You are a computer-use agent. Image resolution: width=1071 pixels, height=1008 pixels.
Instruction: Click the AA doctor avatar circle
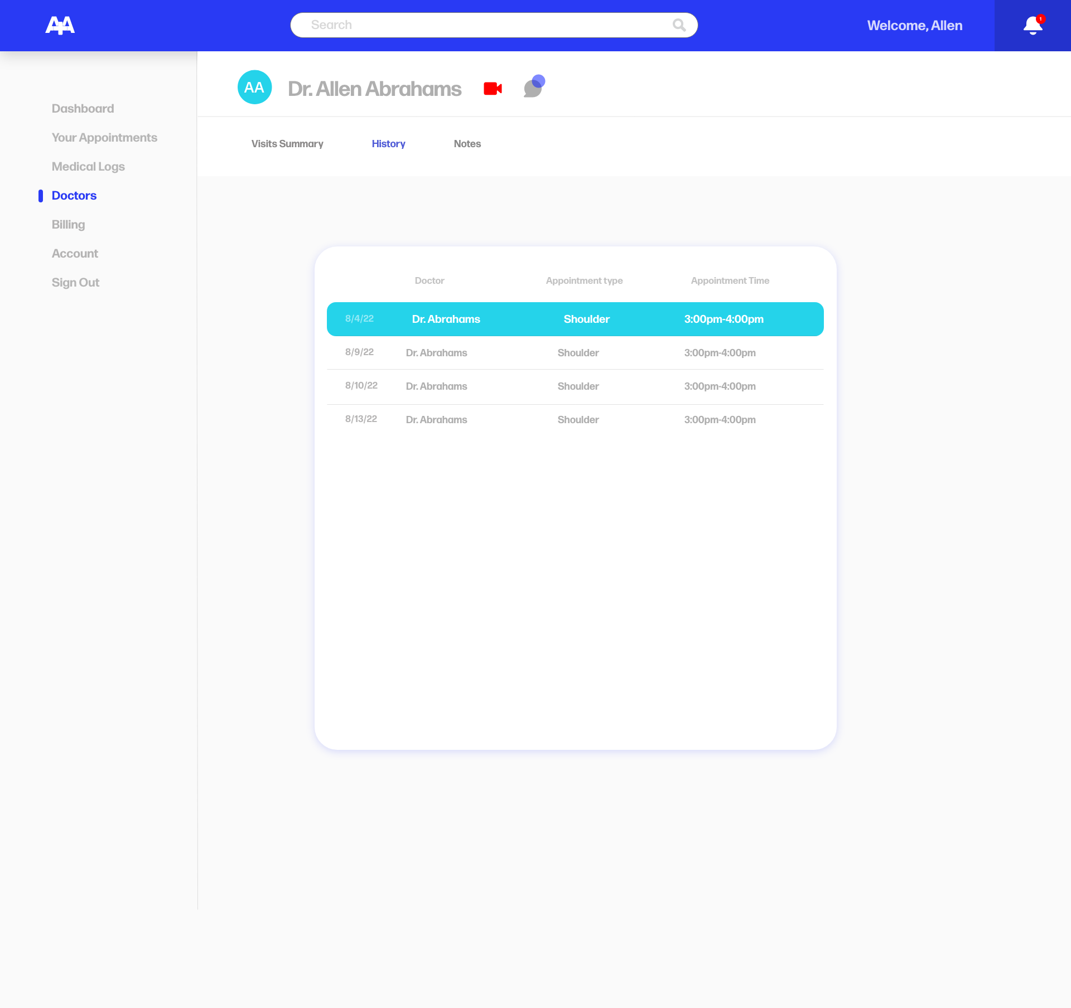tap(254, 88)
